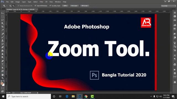Open the Window menu
The width and height of the screenshot is (177, 99).
point(58,2)
